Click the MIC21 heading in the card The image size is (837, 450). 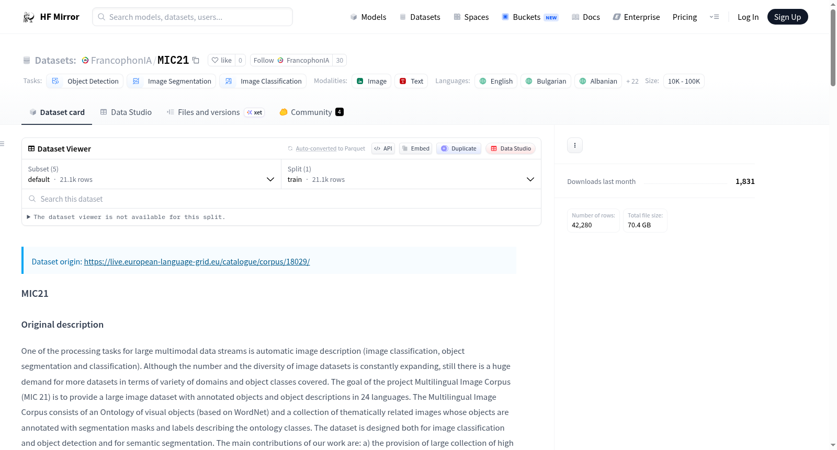pyautogui.click(x=35, y=294)
